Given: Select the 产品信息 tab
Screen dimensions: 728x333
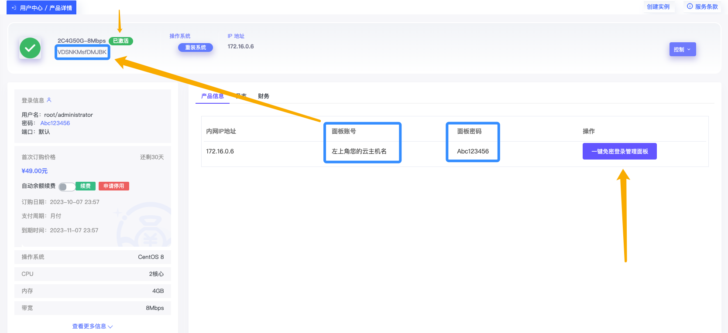Looking at the screenshot, I should pyautogui.click(x=213, y=96).
